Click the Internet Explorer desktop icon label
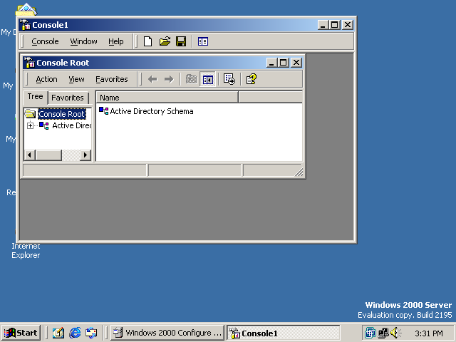 pos(26,250)
